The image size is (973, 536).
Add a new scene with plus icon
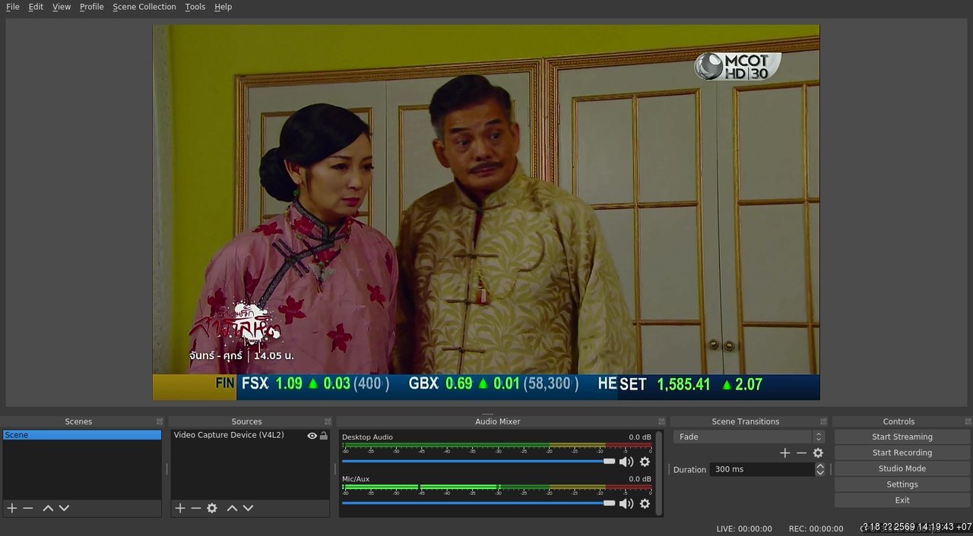(11, 508)
